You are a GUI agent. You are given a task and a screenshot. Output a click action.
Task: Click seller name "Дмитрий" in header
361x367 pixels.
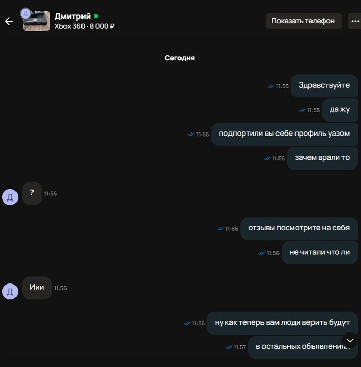click(x=73, y=16)
